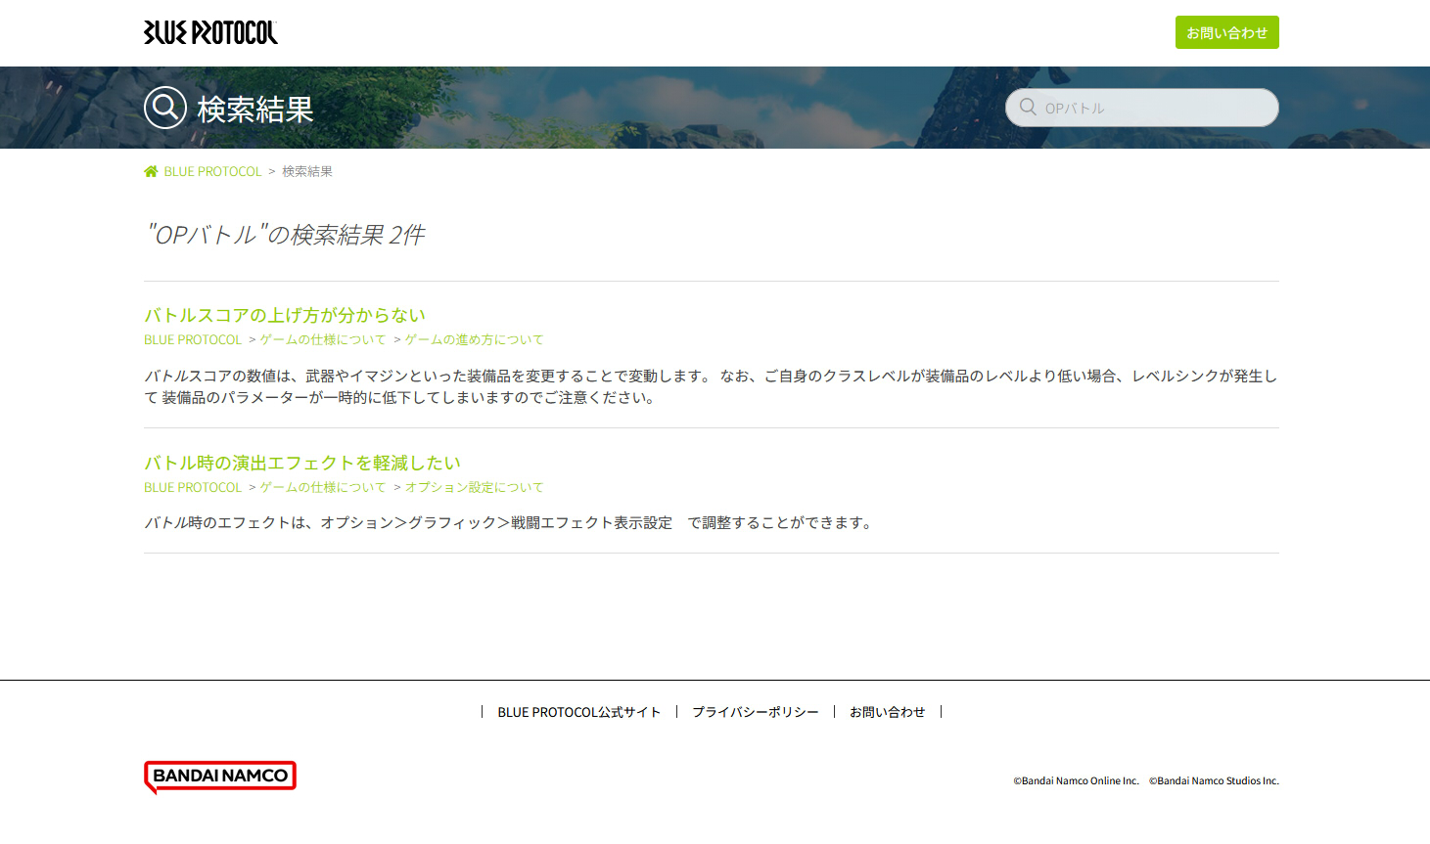Click お問い合わせ link in footer
This screenshot has width=1430, height=844.
(888, 712)
